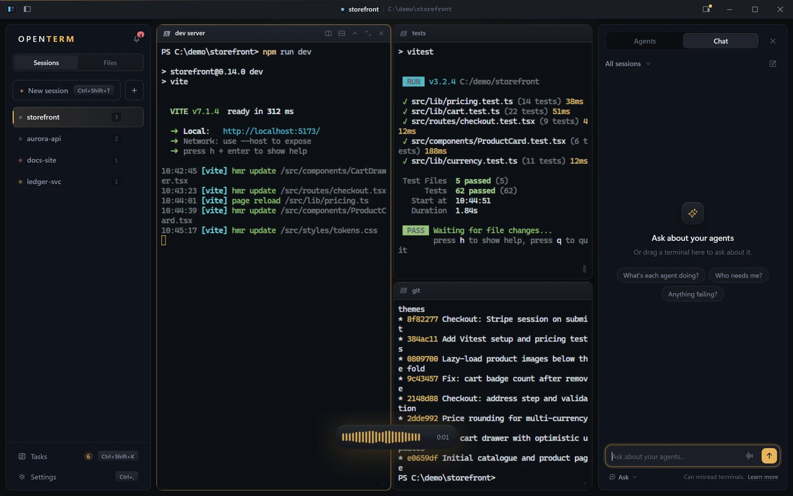
Task: Select the aurora-api session
Action: (78, 138)
